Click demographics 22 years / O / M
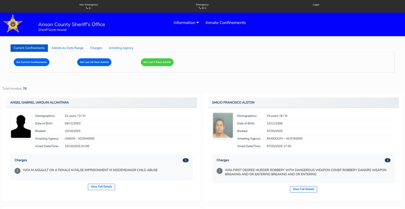This screenshot has width=405, height=209. point(75,116)
